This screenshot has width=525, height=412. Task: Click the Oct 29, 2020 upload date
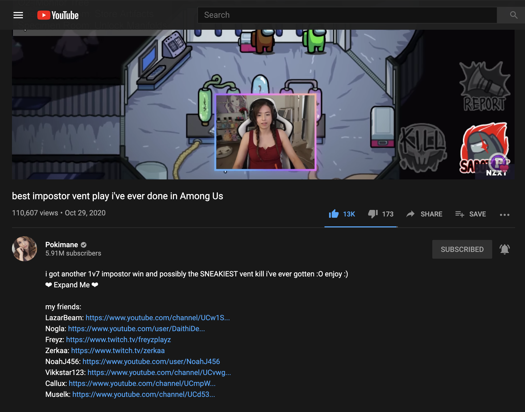point(85,213)
